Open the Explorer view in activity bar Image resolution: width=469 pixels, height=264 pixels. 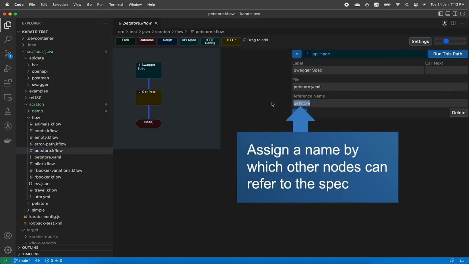(8, 25)
